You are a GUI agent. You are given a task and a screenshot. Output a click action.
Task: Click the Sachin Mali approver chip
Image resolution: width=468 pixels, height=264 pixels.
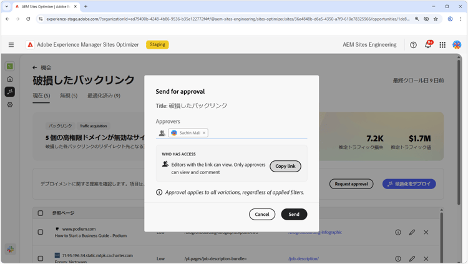pos(188,133)
